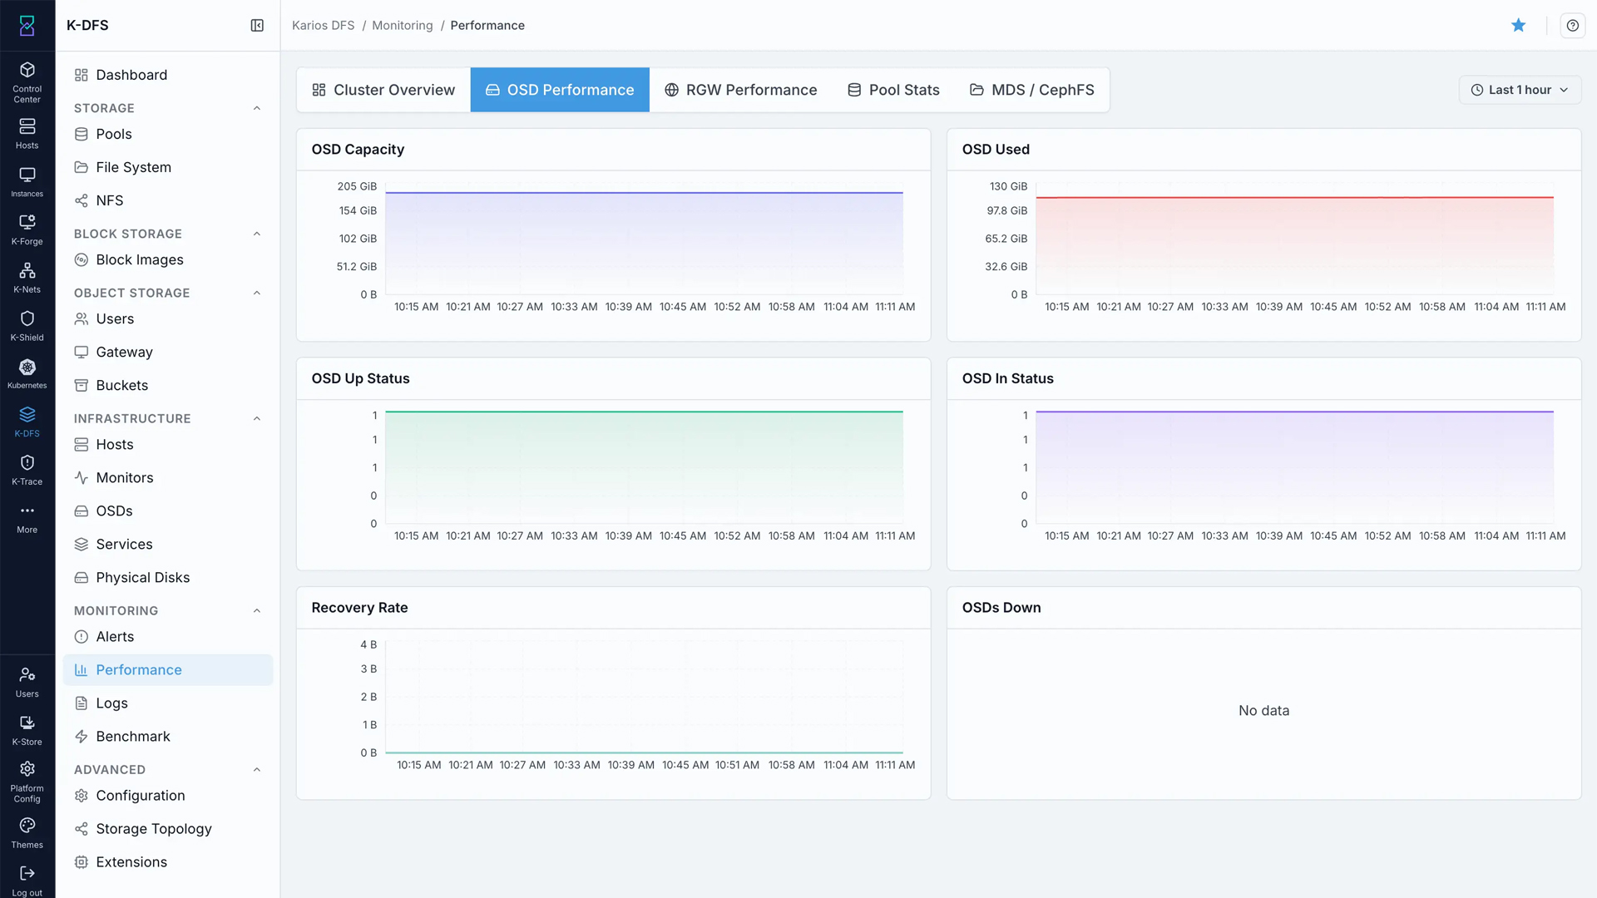Open Users icon in the bottom rail
Screen dimensions: 1597x898
[27, 682]
